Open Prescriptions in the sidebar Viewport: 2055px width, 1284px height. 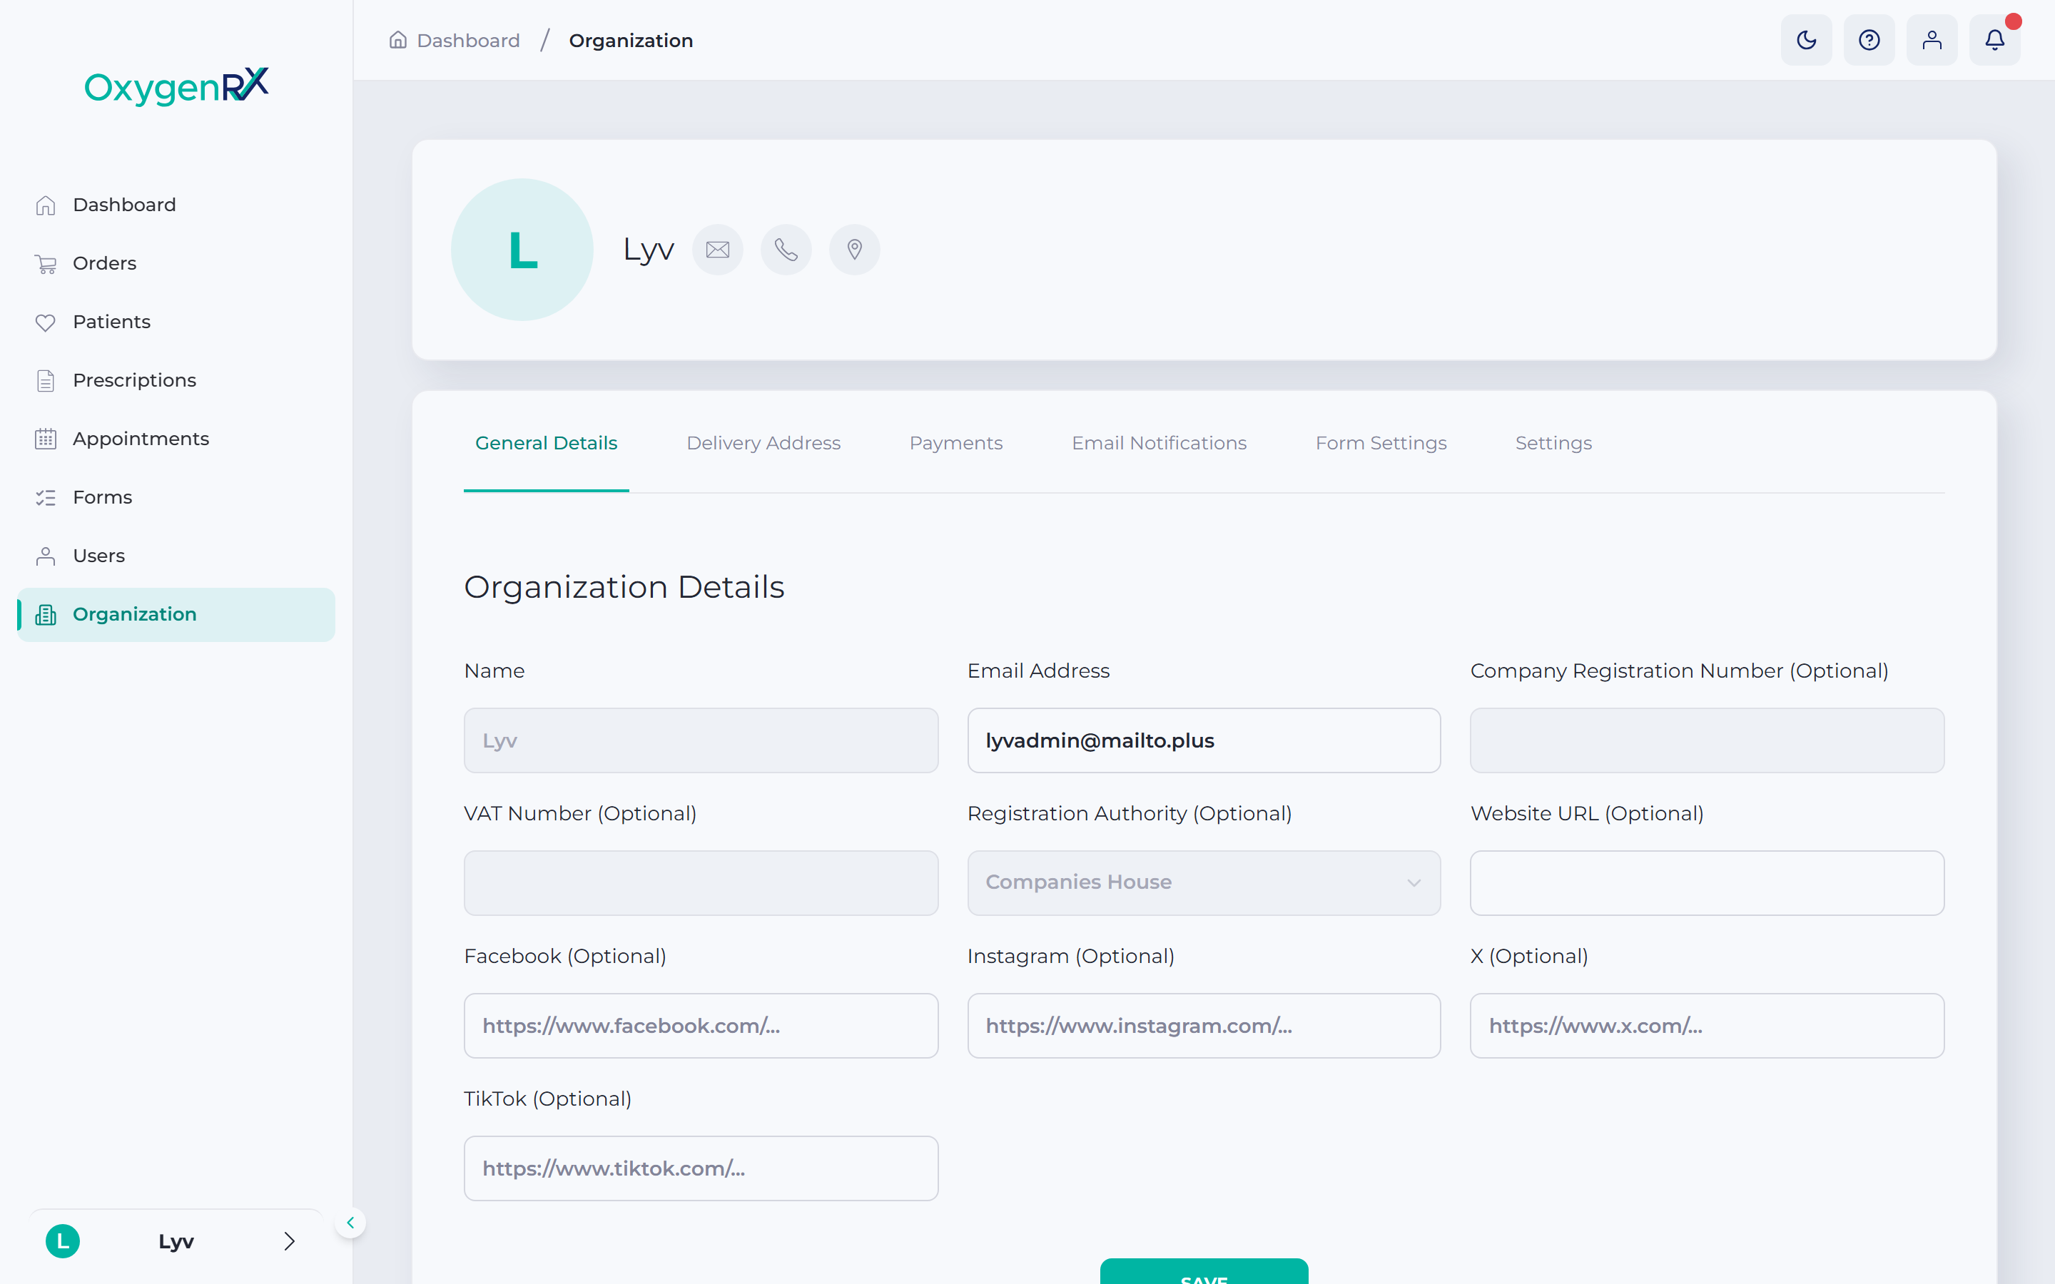[x=176, y=380]
